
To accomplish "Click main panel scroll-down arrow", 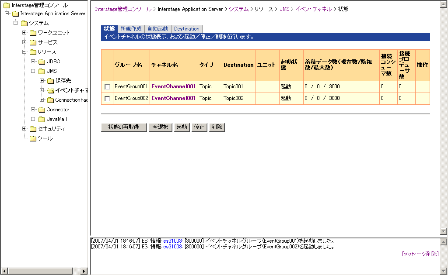I will tap(444, 231).
